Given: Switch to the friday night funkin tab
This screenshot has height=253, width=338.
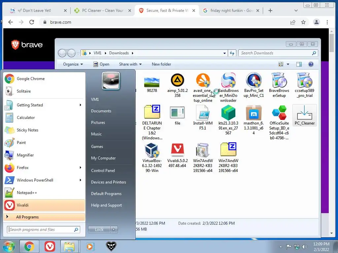Looking at the screenshot, I should 231,11.
